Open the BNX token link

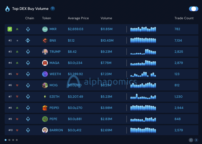point(53,41)
